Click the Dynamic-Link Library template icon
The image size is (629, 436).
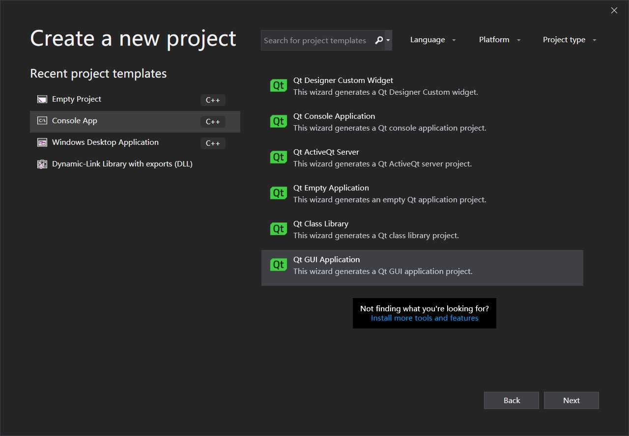[x=42, y=164]
